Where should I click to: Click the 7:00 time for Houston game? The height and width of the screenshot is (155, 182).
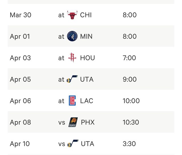point(129,58)
